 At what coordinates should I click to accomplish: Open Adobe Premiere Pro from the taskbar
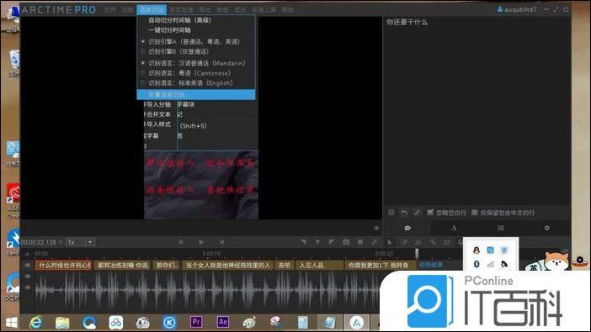[x=196, y=322]
